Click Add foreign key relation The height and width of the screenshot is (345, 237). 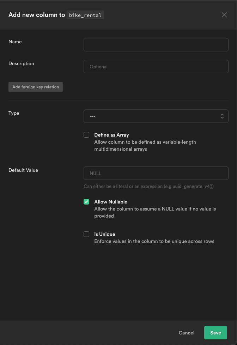coord(35,87)
